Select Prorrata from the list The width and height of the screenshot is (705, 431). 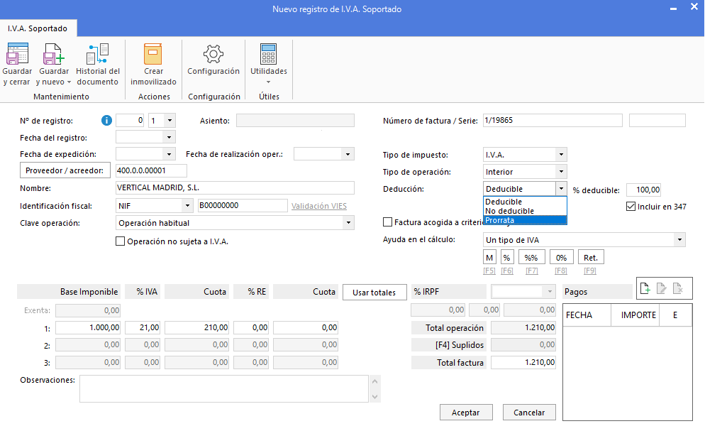point(525,220)
